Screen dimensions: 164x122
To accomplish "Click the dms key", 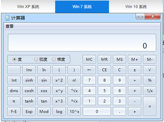I will point(14,90).
